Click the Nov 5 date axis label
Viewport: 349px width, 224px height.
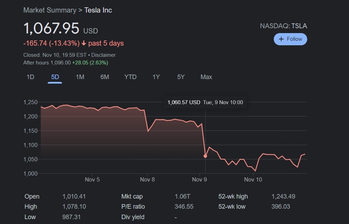click(x=92, y=179)
